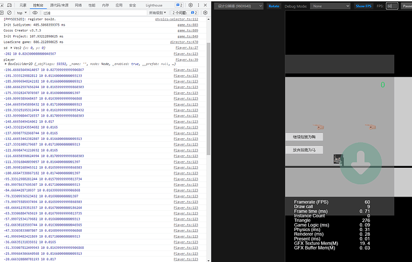The width and height of the screenshot is (412, 262).
Task: Open the 设计分辨率 (960X640) resolution dropdown
Action: [x=239, y=6]
